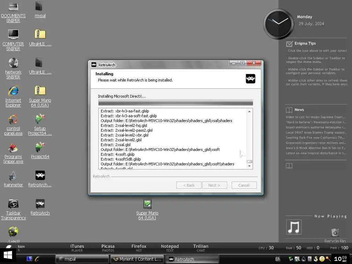
Task: Open news headline 'Biden to call for major Supreme Court'
Action: coord(316,117)
